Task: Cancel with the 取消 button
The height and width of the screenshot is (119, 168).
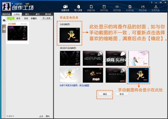Action: point(122,94)
